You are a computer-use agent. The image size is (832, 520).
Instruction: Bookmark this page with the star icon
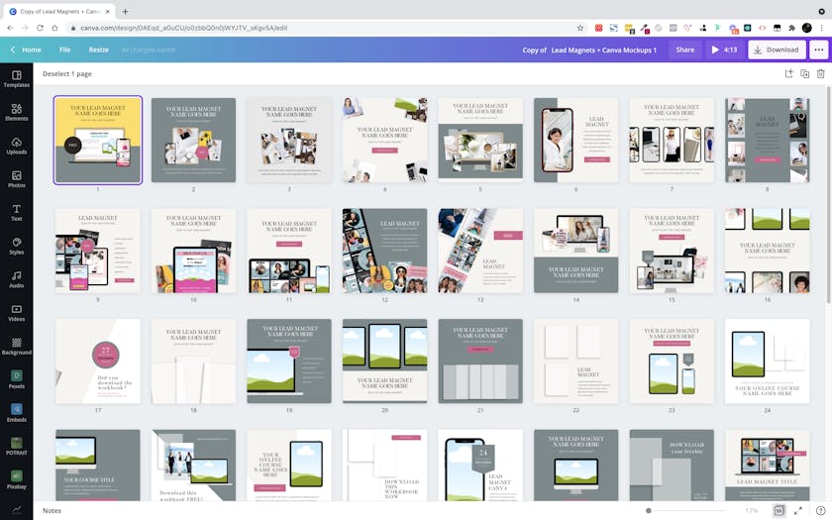pos(581,28)
